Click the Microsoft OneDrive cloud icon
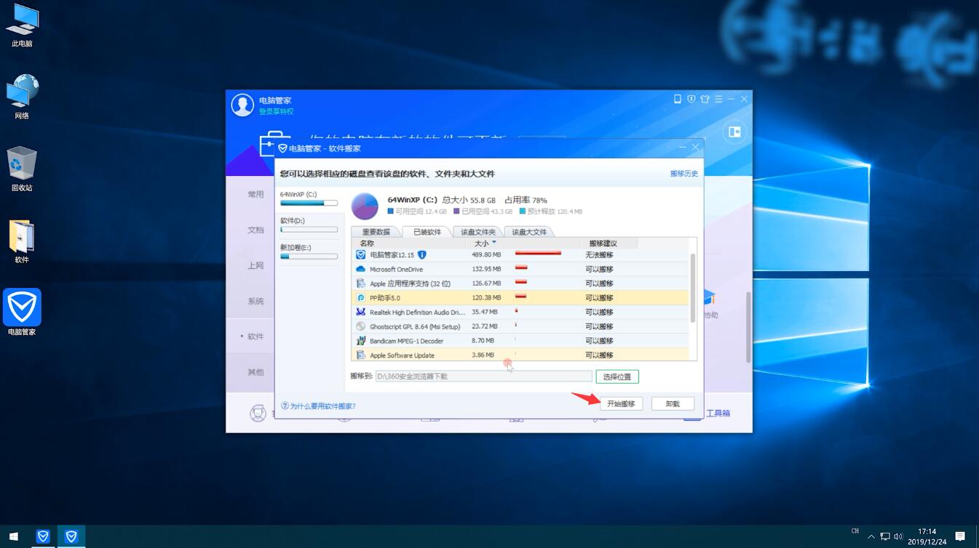The width and height of the screenshot is (979, 548). click(360, 269)
